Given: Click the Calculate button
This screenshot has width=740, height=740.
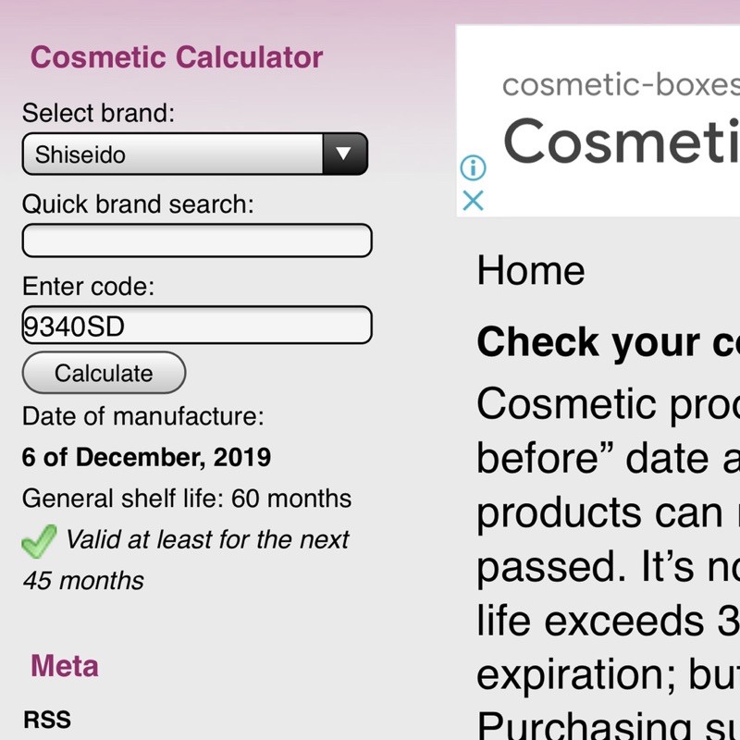Looking at the screenshot, I should [x=104, y=373].
